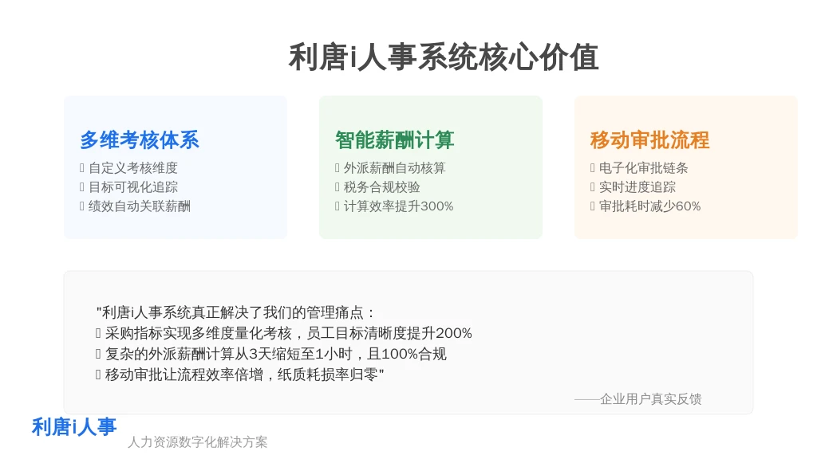Click the quote opening line 利唐i人事系统真正解决了
The height and width of the screenshot is (459, 817).
click(x=235, y=312)
